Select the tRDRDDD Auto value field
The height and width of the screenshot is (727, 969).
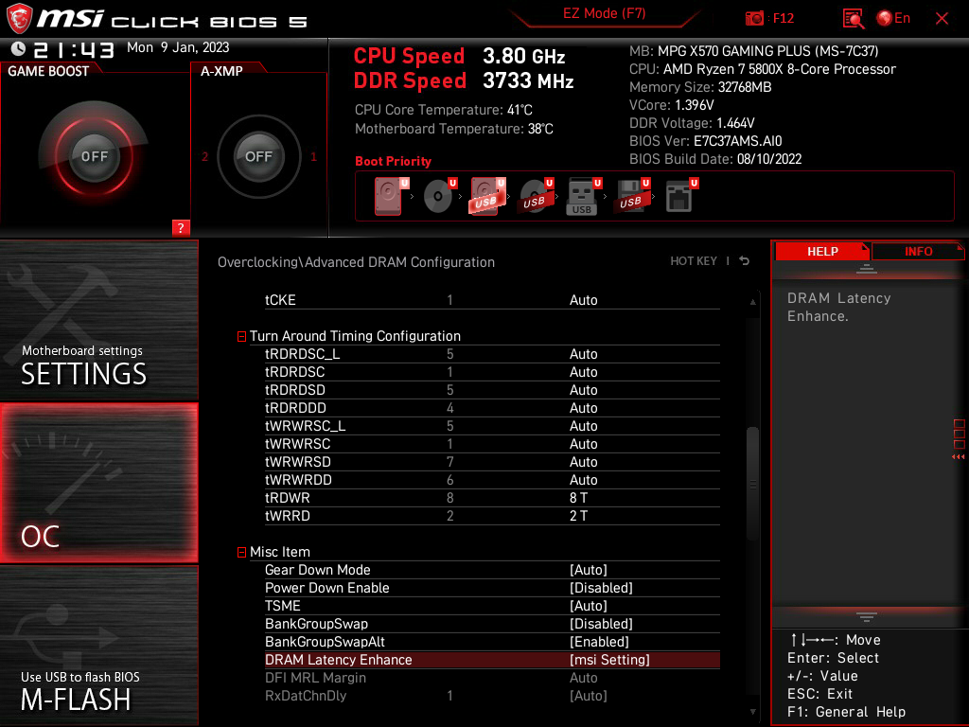pos(583,407)
